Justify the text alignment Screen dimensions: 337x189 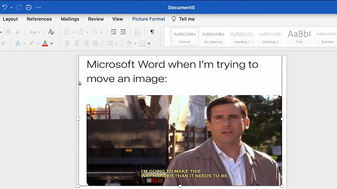[x=95, y=43]
